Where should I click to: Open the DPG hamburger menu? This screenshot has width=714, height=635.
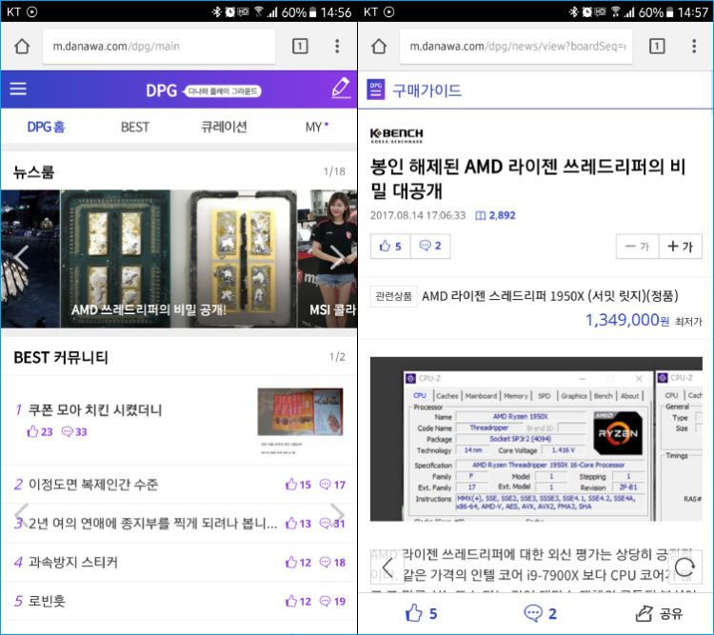[18, 89]
